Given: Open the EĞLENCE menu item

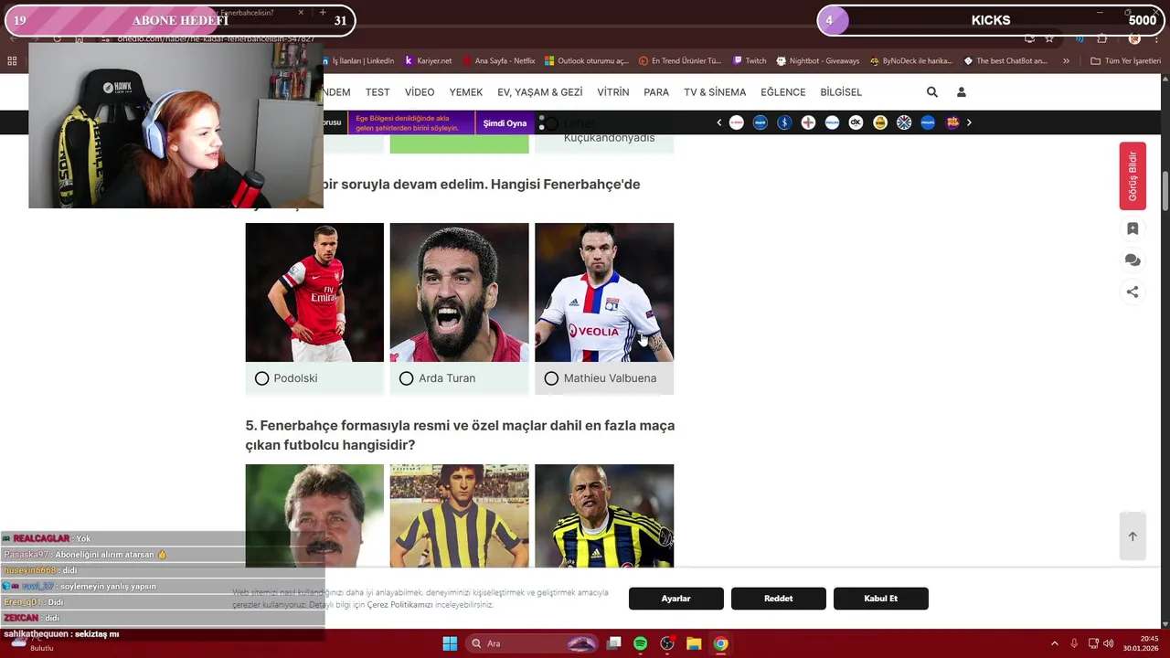Looking at the screenshot, I should (783, 92).
